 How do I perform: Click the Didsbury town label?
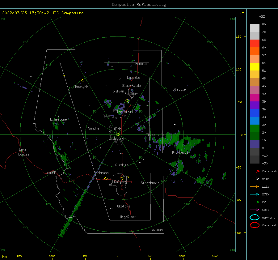click(116, 139)
